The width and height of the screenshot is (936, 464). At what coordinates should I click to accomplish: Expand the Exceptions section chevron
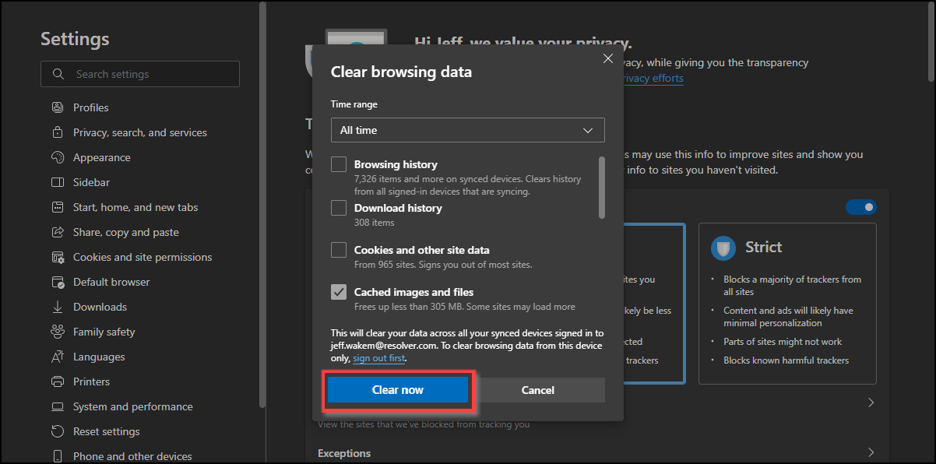pyautogui.click(x=871, y=453)
